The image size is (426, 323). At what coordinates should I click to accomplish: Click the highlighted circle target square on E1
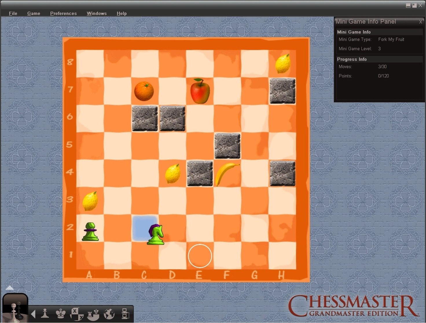coord(200,256)
